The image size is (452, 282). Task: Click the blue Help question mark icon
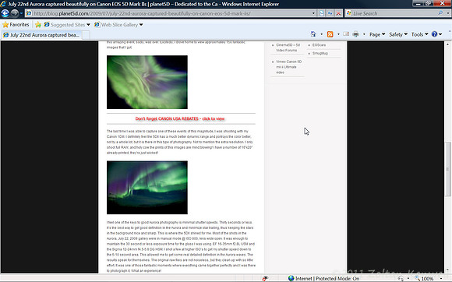point(435,34)
